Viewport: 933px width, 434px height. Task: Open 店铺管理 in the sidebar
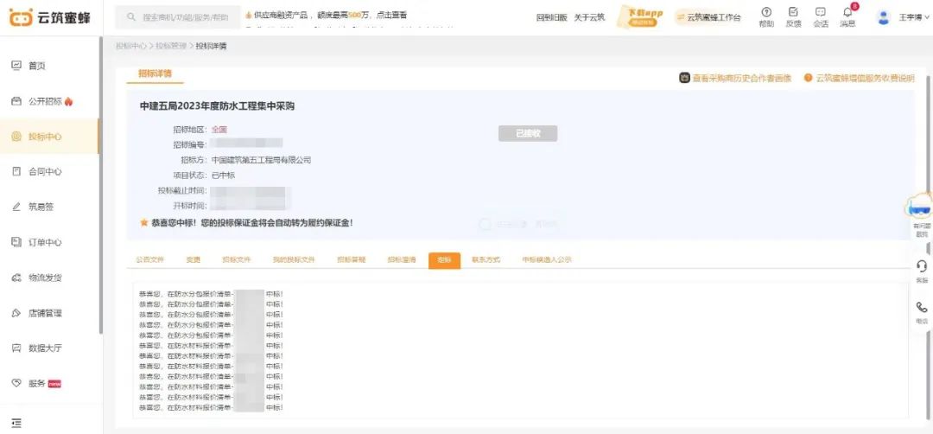pyautogui.click(x=45, y=313)
